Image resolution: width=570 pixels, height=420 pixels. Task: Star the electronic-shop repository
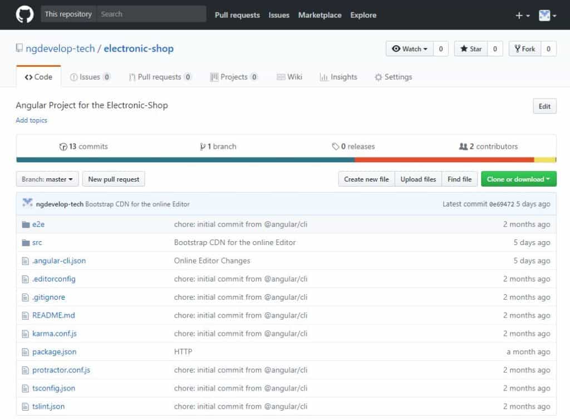tap(470, 49)
